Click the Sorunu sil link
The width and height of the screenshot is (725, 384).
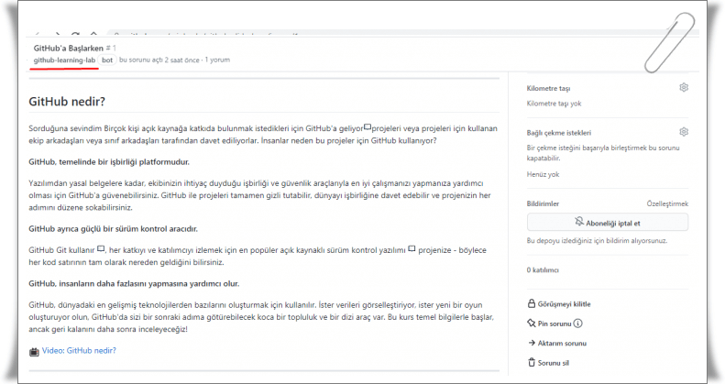tap(553, 363)
